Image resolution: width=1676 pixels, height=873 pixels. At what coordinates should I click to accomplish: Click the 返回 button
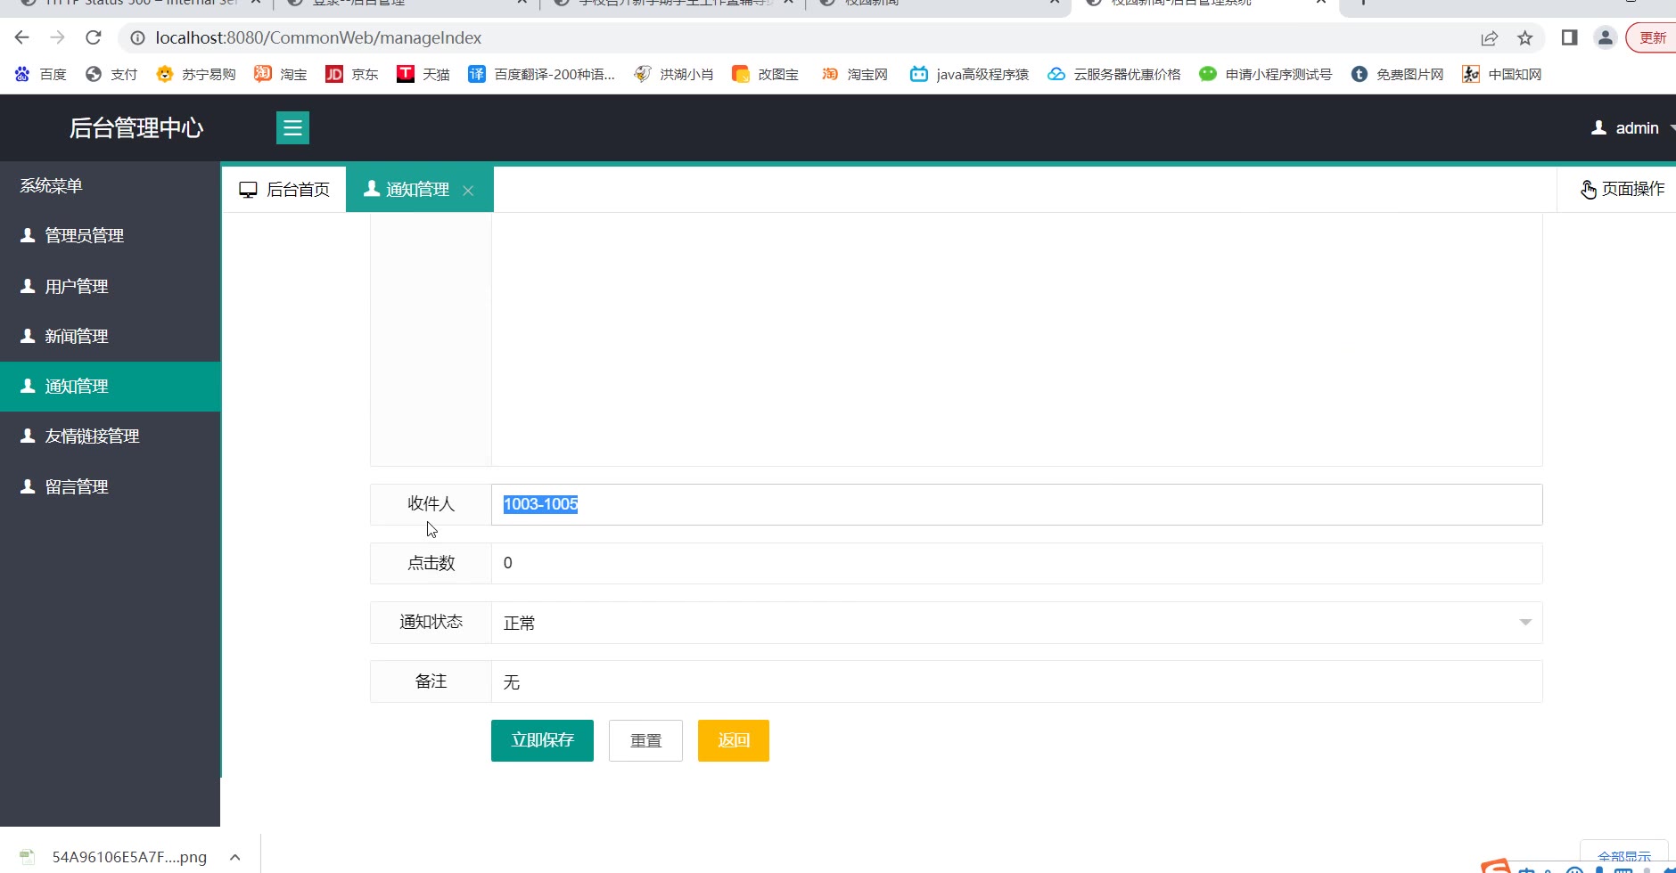[734, 740]
